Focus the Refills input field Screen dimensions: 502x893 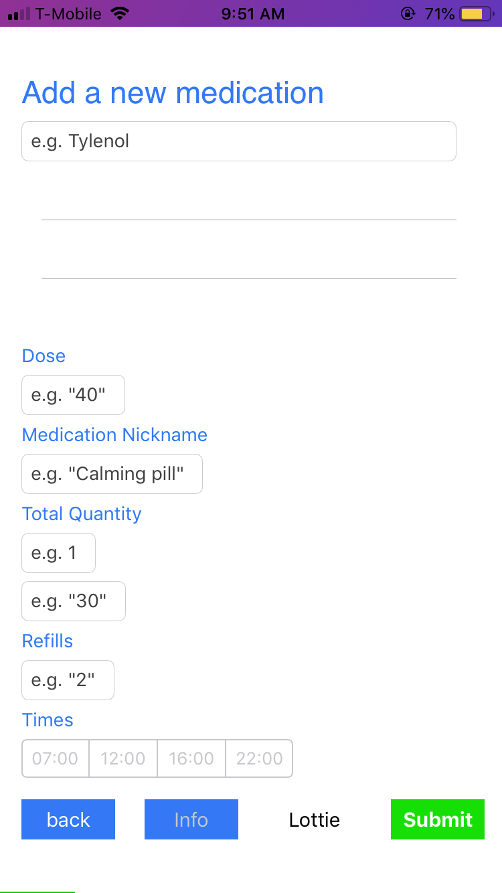pyautogui.click(x=68, y=680)
